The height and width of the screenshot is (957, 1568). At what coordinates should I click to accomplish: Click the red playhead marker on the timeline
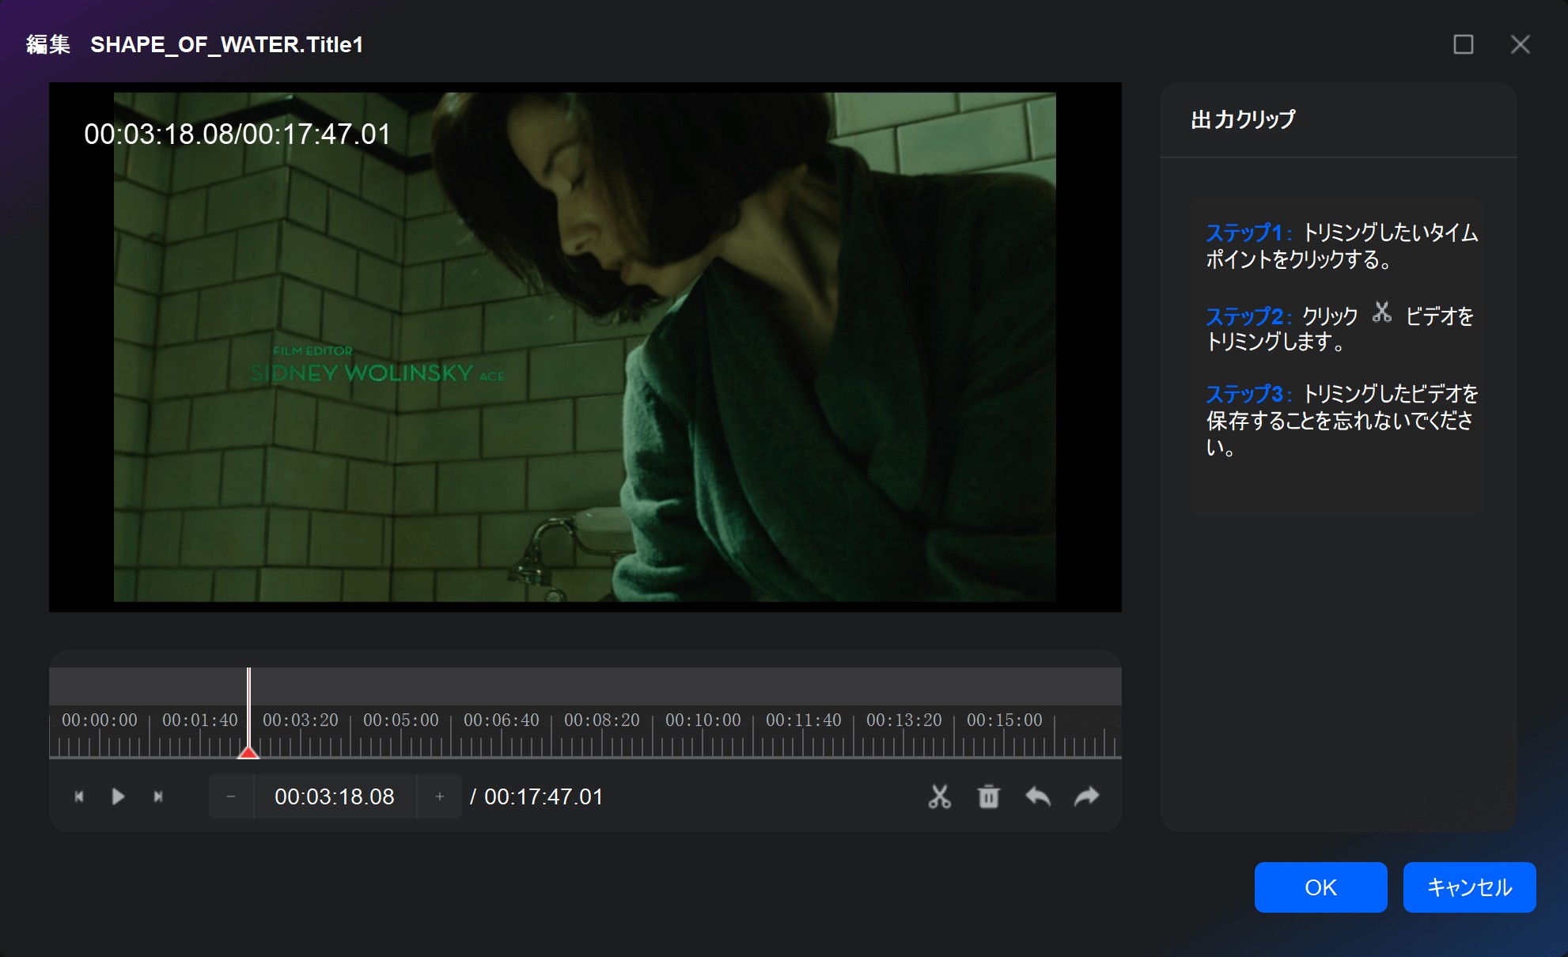pyautogui.click(x=248, y=751)
